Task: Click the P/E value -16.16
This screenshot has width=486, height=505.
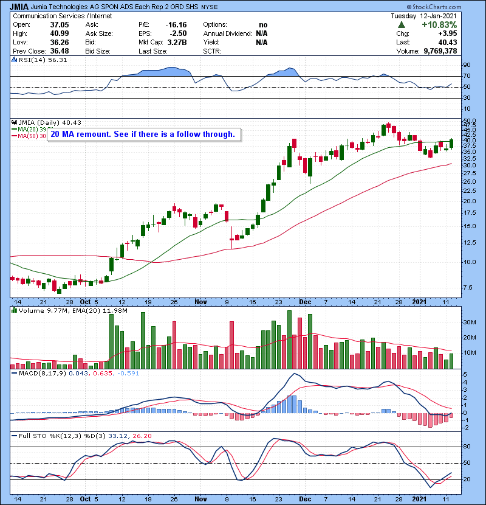Action: point(176,25)
